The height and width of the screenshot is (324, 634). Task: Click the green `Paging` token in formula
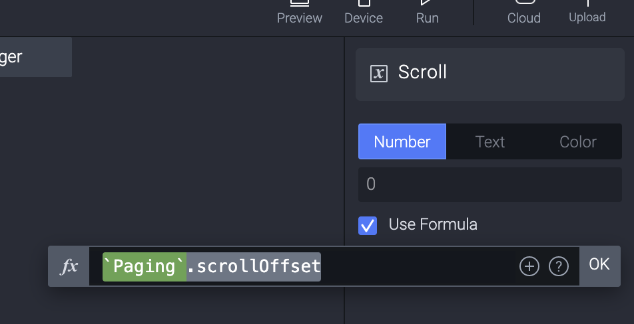[x=145, y=266]
